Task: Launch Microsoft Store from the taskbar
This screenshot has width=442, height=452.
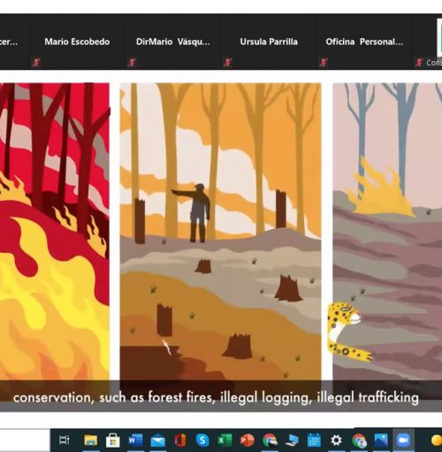Action: [113, 441]
